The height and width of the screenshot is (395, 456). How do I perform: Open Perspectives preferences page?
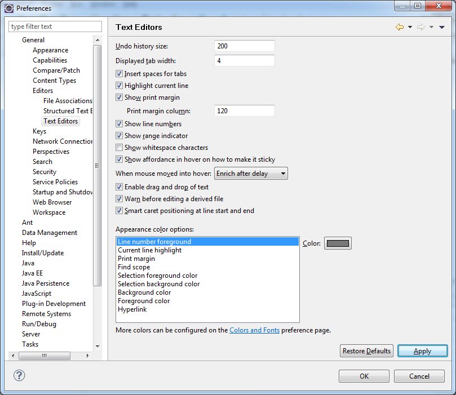(x=51, y=152)
